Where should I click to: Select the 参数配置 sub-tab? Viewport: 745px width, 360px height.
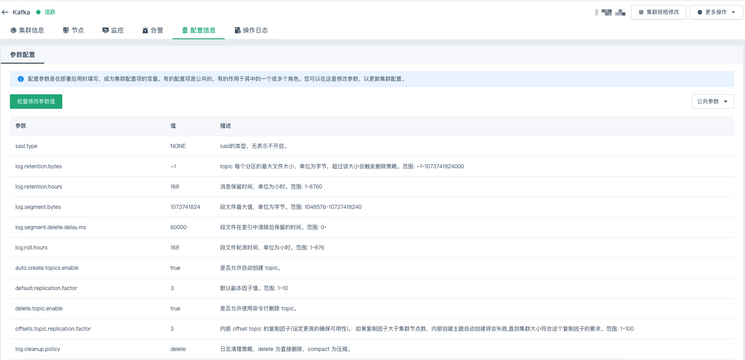[x=23, y=55]
